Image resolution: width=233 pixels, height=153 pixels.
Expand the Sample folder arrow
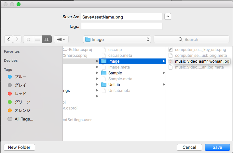point(164,73)
